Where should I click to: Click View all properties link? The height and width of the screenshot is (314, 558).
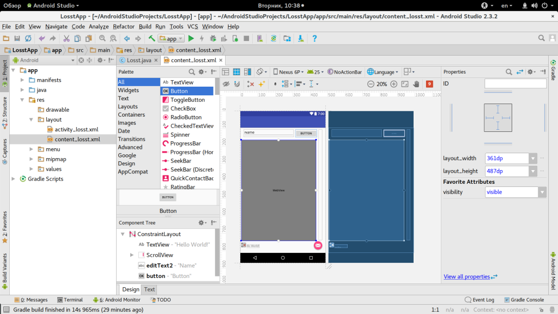[467, 276]
